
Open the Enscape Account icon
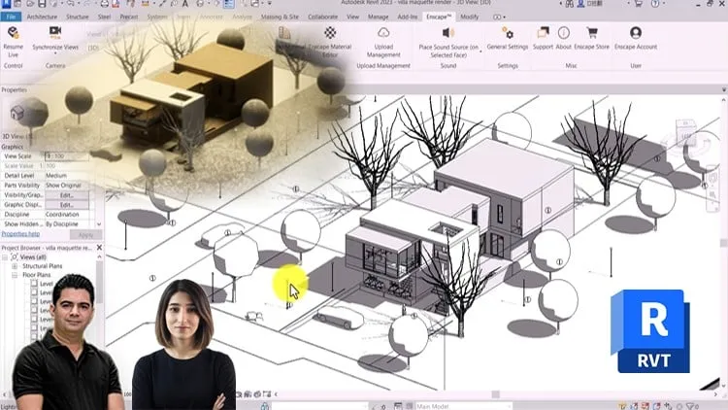pyautogui.click(x=636, y=32)
